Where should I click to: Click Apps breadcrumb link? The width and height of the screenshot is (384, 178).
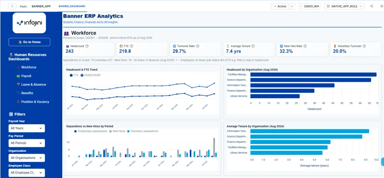click(x=23, y=6)
